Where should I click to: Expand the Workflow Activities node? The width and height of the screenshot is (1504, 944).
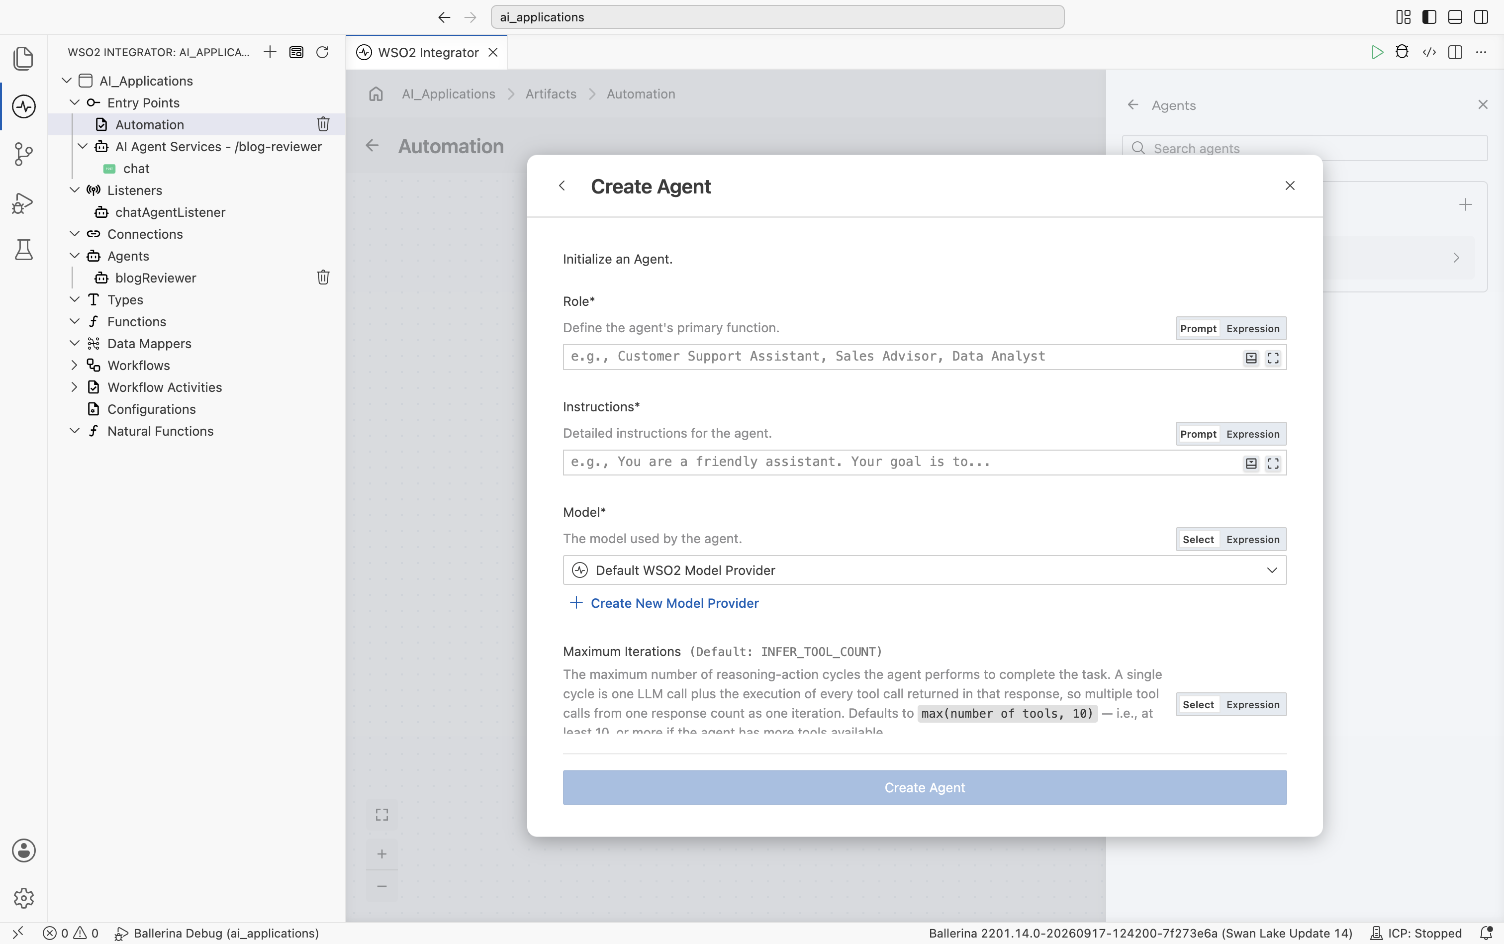coord(74,387)
